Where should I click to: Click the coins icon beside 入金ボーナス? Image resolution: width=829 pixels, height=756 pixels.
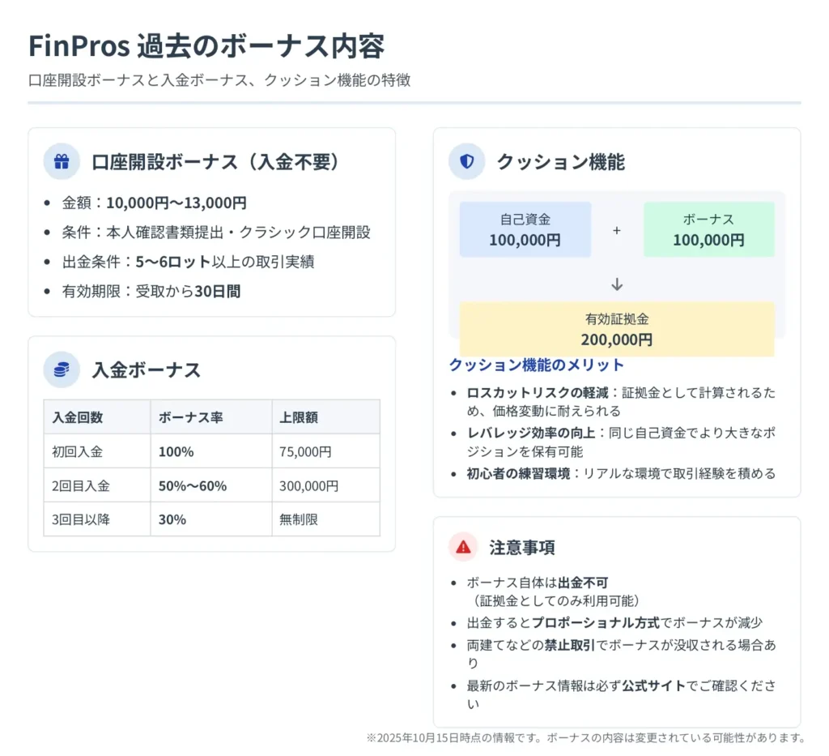coord(62,369)
